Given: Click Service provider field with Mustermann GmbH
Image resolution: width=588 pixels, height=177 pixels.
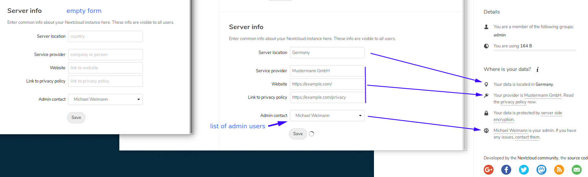Looking at the screenshot, I should coord(327,71).
